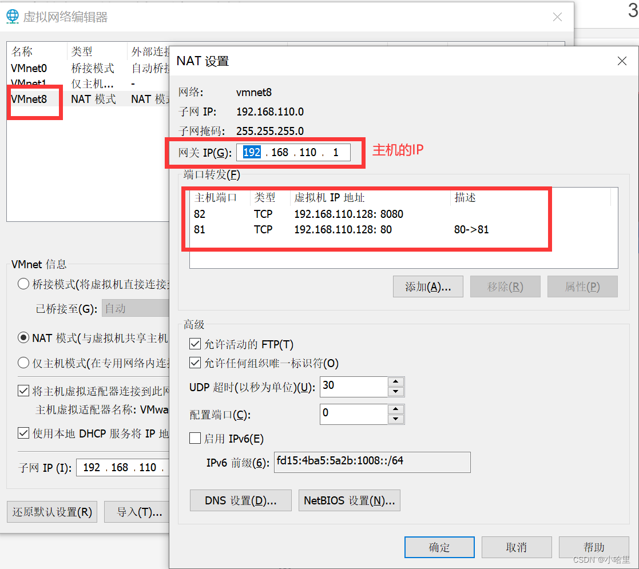
Task: Click the 主机端口 column header
Action: [x=215, y=197]
